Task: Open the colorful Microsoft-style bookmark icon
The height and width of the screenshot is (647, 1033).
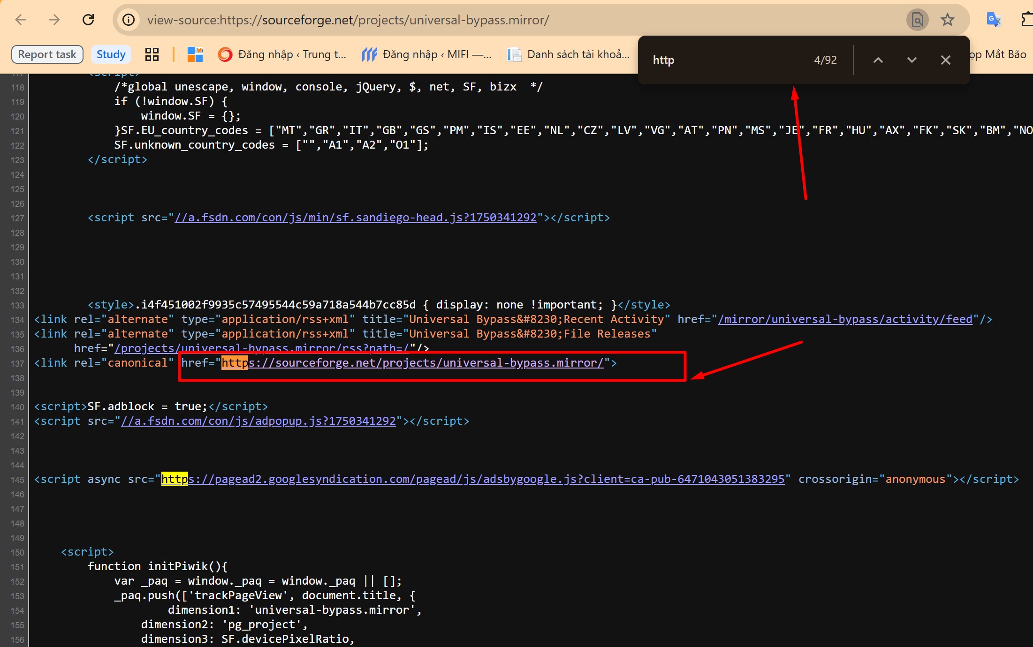Action: (195, 54)
